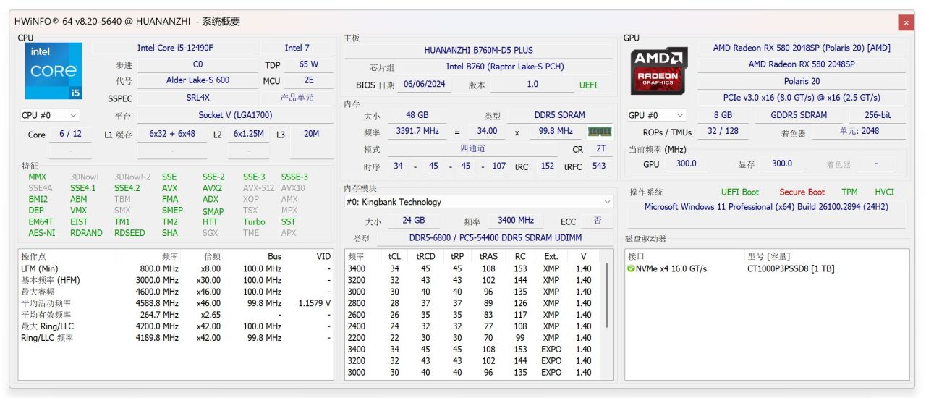Click the SSPEC value 'SRL4X'
The image size is (926, 398).
click(x=197, y=98)
